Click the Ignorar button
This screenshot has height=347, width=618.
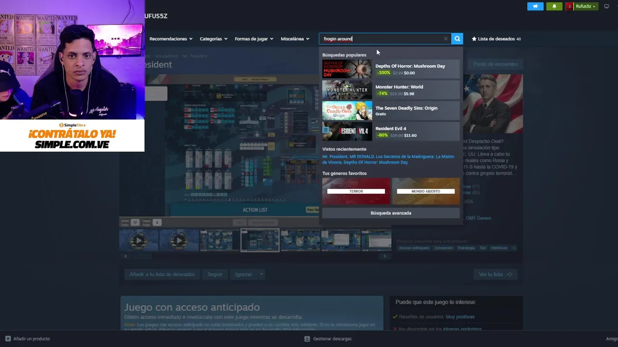[x=244, y=274]
